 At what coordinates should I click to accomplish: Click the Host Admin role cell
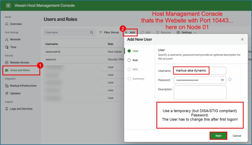coord(115,52)
